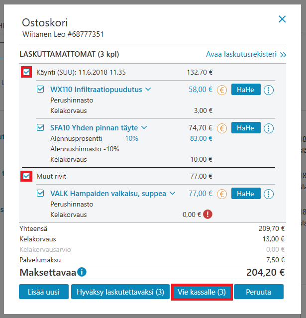The width and height of the screenshot is (306, 318).
Task: Click Hyväksy laskutettavaksi (3) button
Action: (120, 292)
